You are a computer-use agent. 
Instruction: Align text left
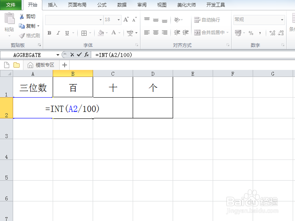(147, 32)
